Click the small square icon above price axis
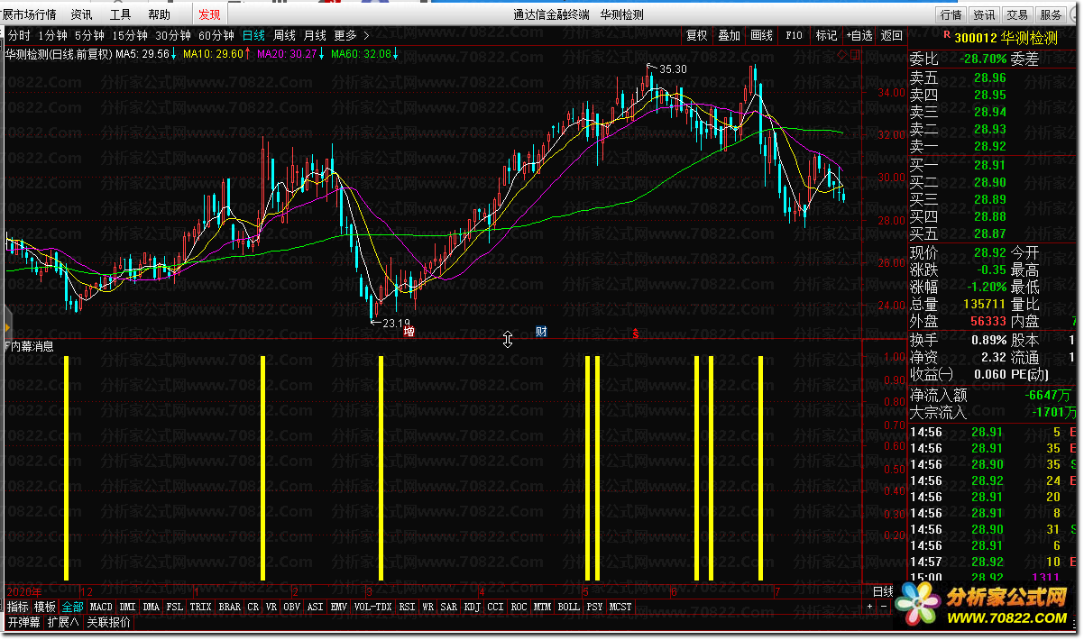The width and height of the screenshot is (1084, 640). coord(855,55)
